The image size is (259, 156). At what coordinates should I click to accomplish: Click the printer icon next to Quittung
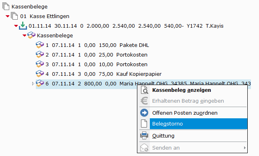pos(144,136)
